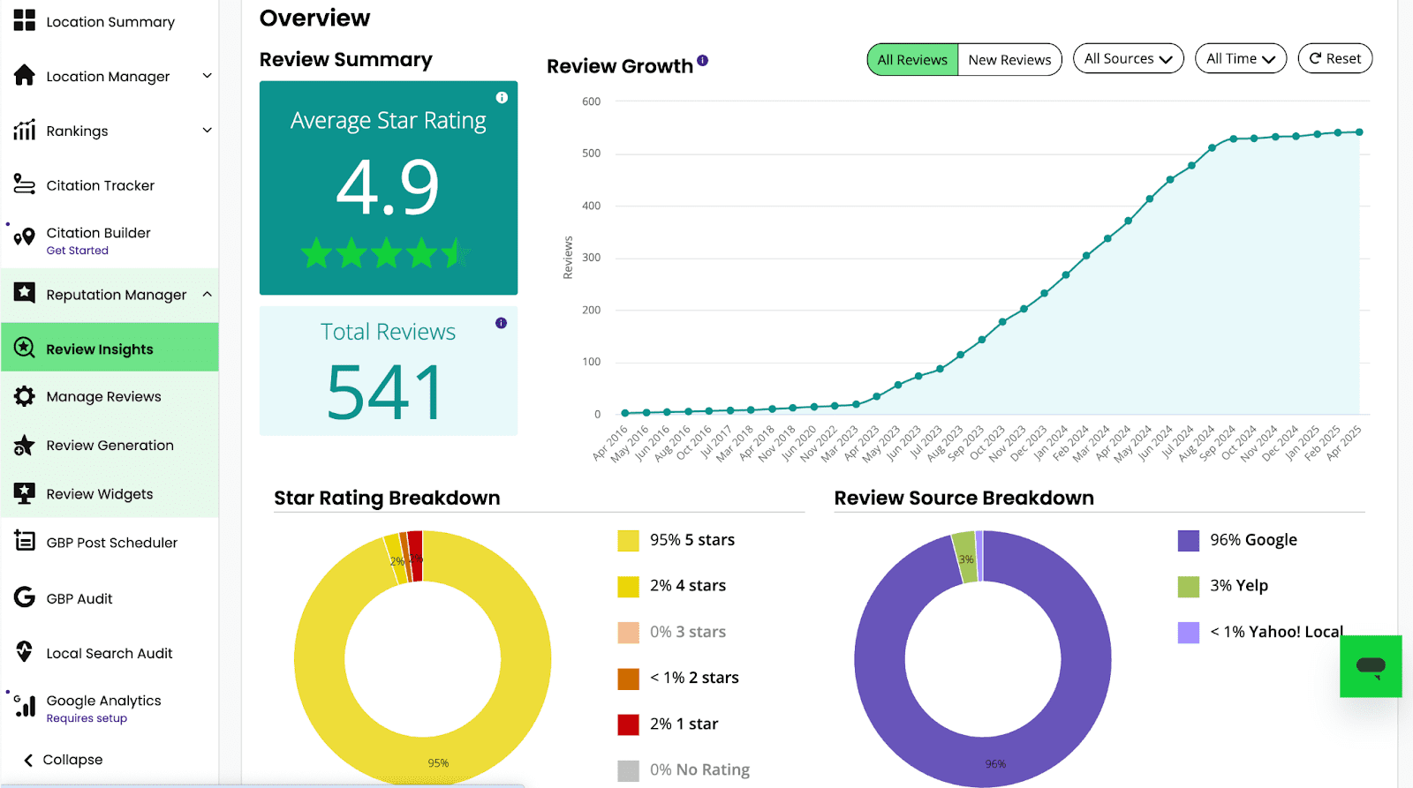This screenshot has height=788, width=1413.
Task: Click Collapse sidebar text
Action: [72, 760]
